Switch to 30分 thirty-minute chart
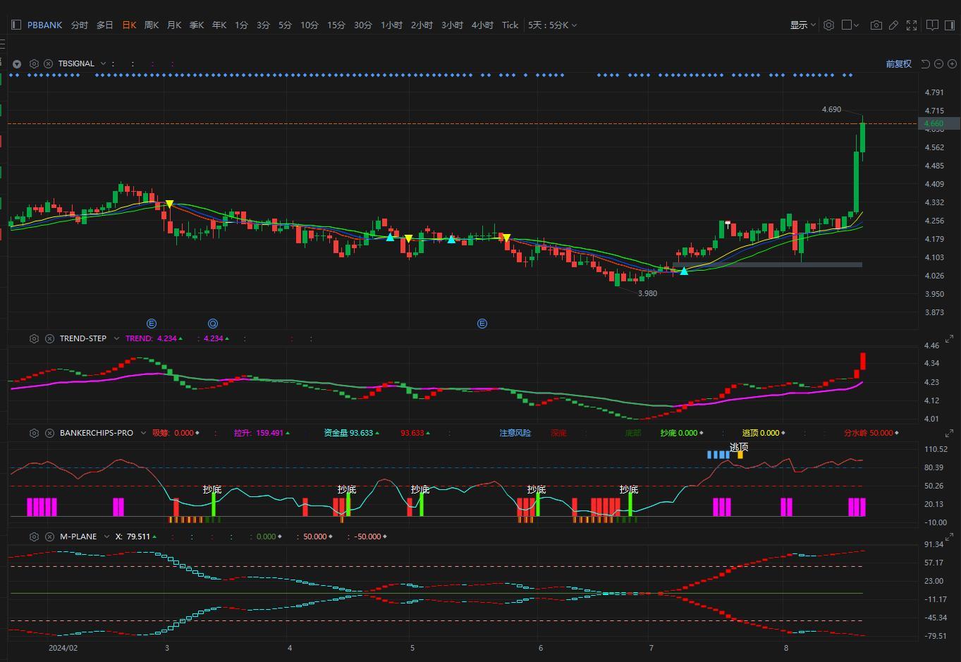 363,25
